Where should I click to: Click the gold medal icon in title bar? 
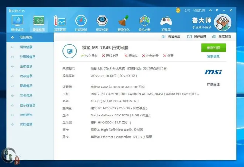(x=178, y=10)
